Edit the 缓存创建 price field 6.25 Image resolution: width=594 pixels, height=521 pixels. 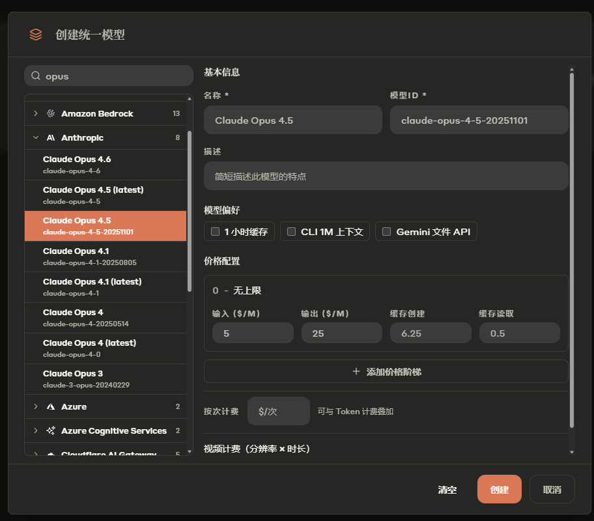(x=431, y=333)
